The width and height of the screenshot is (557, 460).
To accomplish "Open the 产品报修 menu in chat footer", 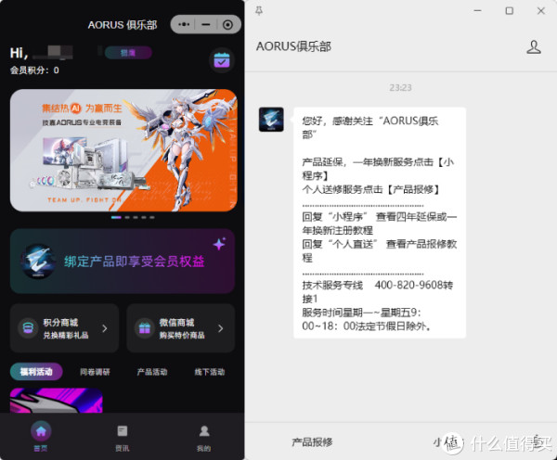I will (x=312, y=441).
